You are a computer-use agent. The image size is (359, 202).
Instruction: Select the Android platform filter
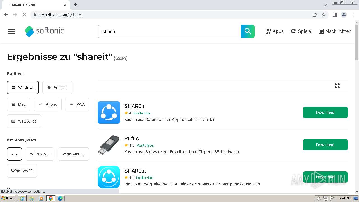coord(57,88)
